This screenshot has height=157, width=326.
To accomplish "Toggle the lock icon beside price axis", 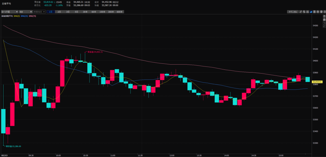I will pos(324,19).
